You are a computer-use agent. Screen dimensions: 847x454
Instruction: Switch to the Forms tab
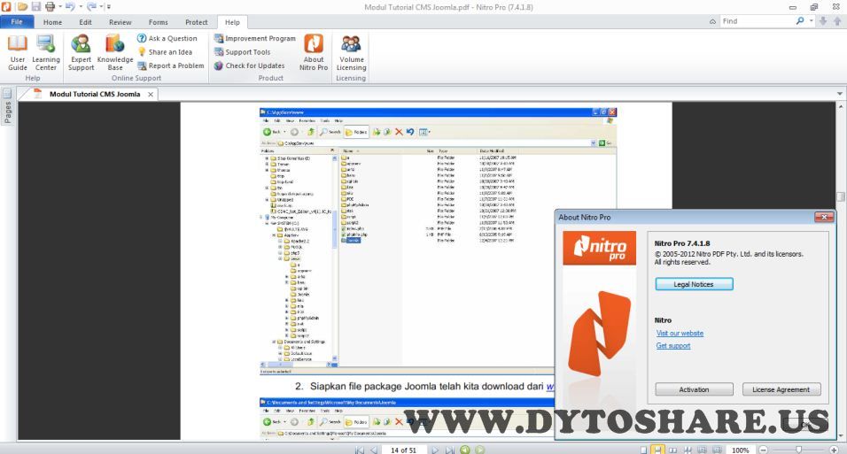click(159, 22)
